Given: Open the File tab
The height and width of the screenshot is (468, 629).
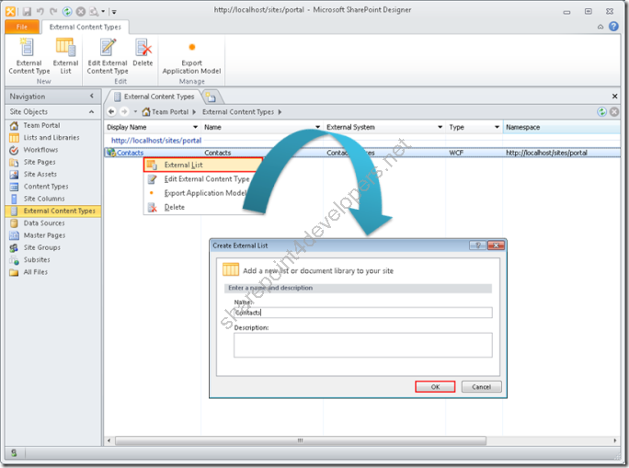Looking at the screenshot, I should (22, 27).
